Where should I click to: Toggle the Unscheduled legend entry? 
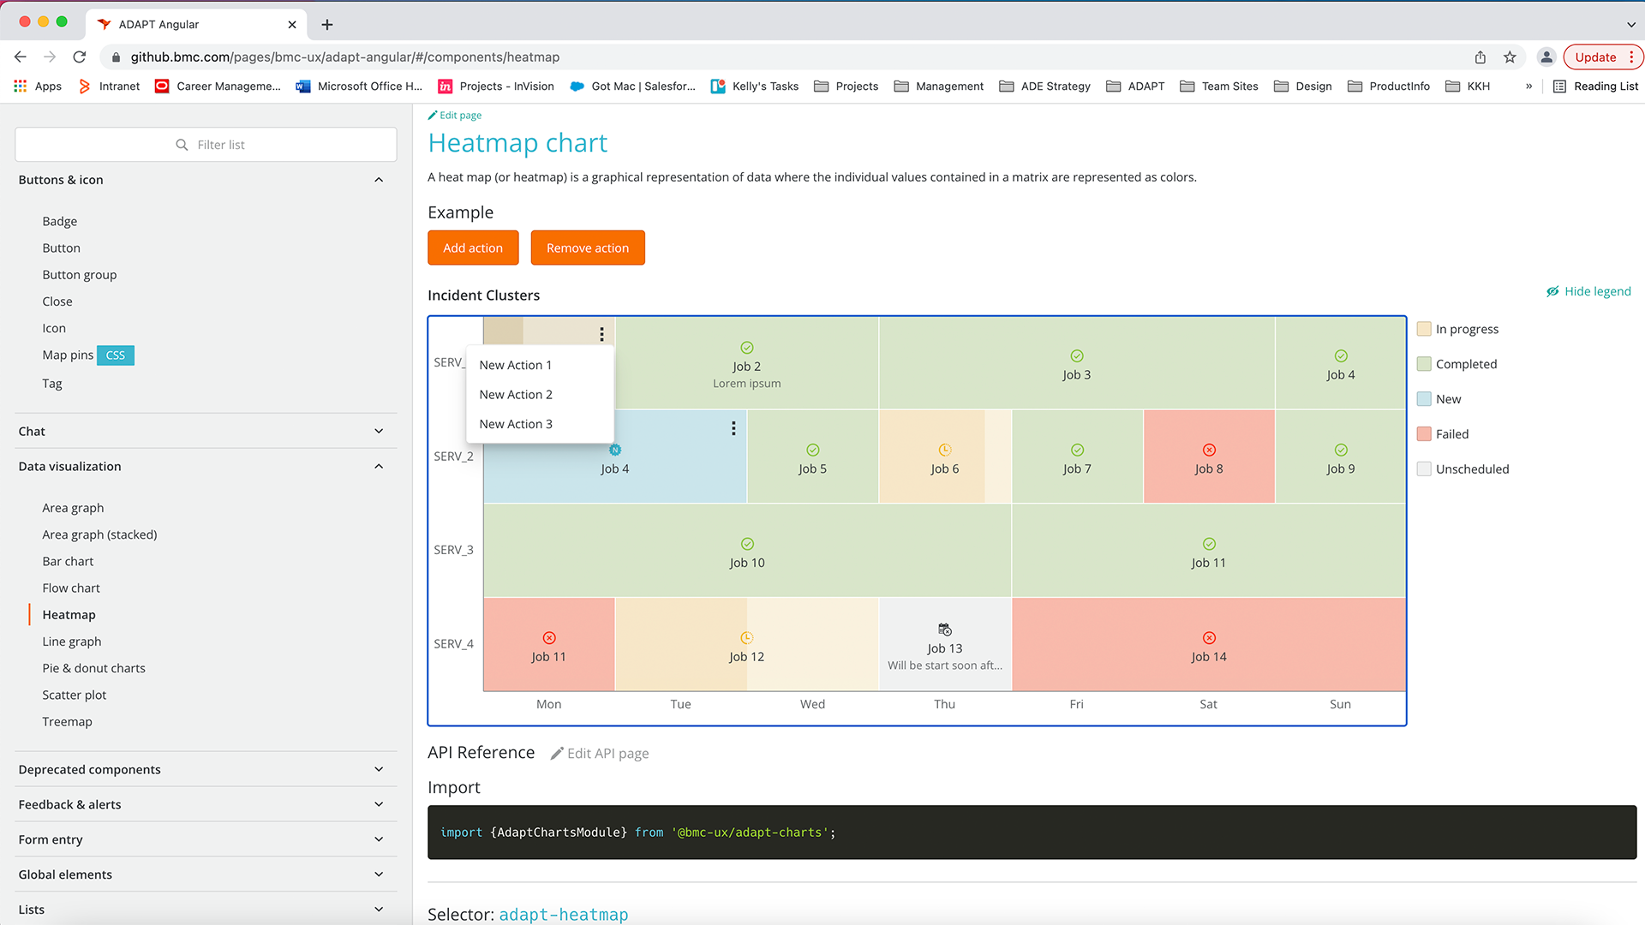point(1471,469)
